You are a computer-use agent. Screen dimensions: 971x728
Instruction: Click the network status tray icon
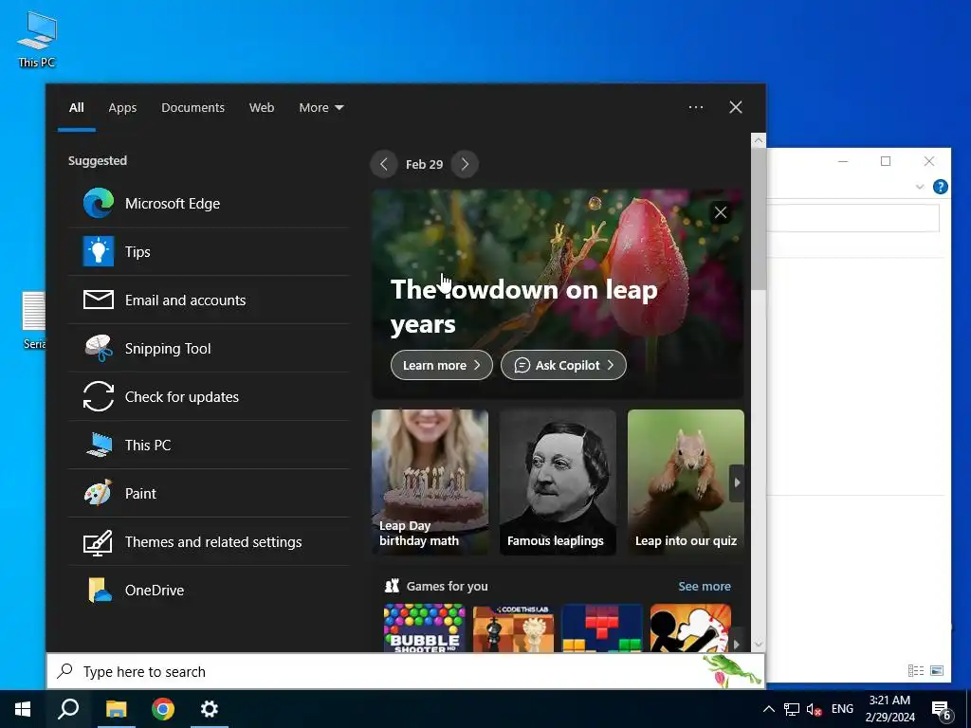[792, 709]
